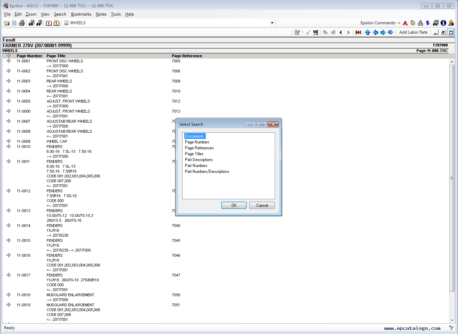Viewport: 458px width, 334px height.
Task: Click the binoculars with stacked windows icon
Action: click(436, 23)
